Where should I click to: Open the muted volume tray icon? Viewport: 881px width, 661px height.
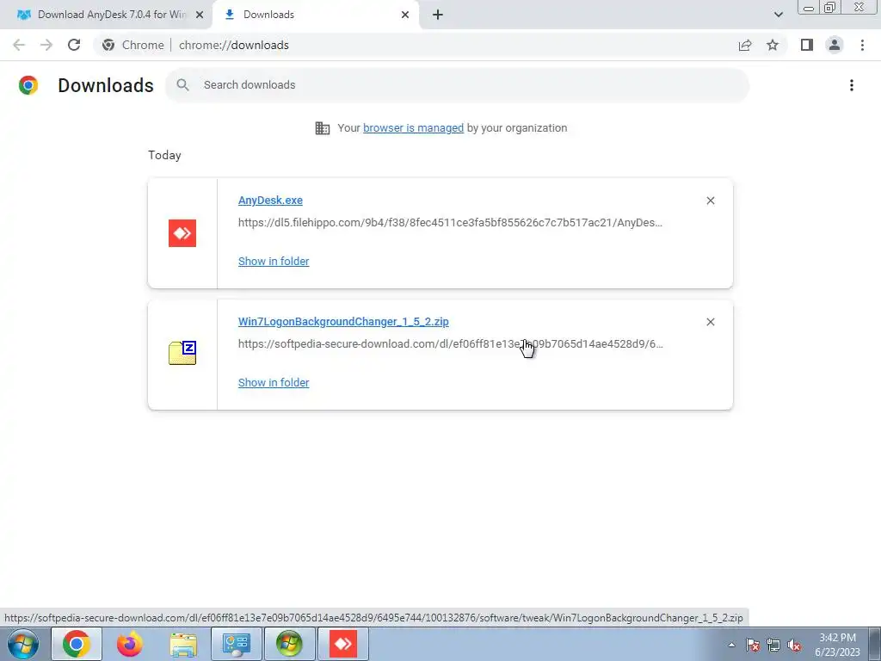point(794,645)
